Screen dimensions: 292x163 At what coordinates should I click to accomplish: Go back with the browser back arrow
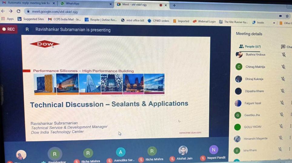click(3, 11)
